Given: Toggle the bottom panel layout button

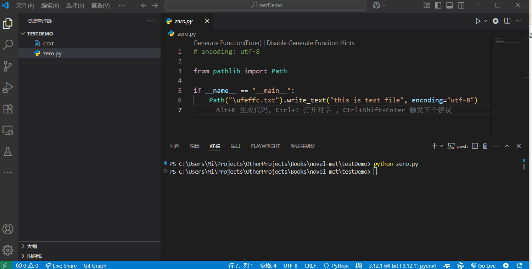Looking at the screenshot, I should [449, 5].
